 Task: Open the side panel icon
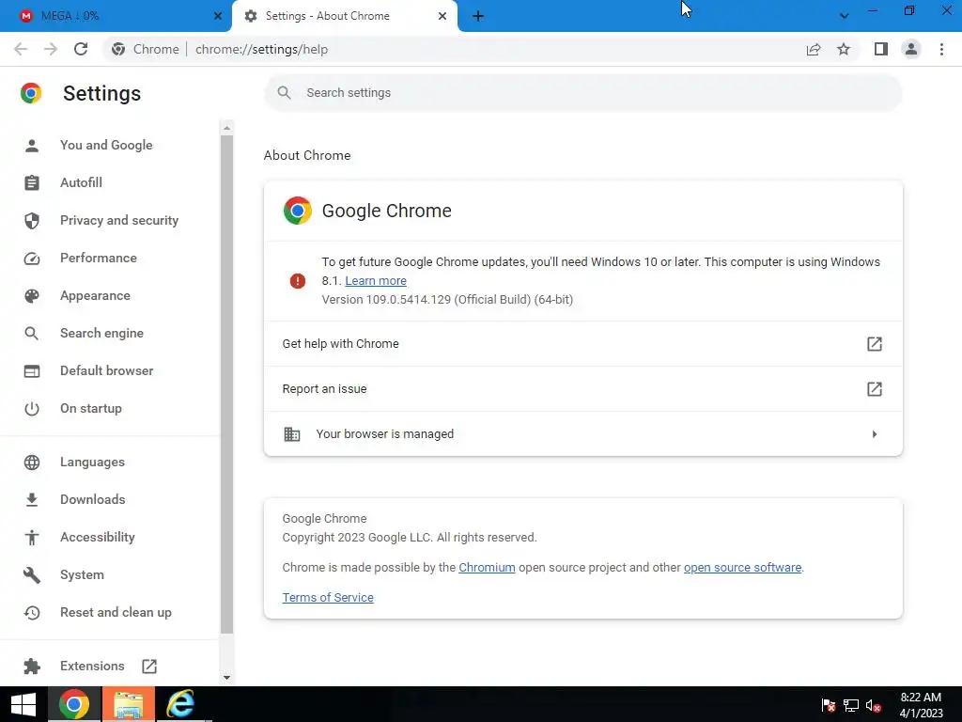[x=881, y=49]
